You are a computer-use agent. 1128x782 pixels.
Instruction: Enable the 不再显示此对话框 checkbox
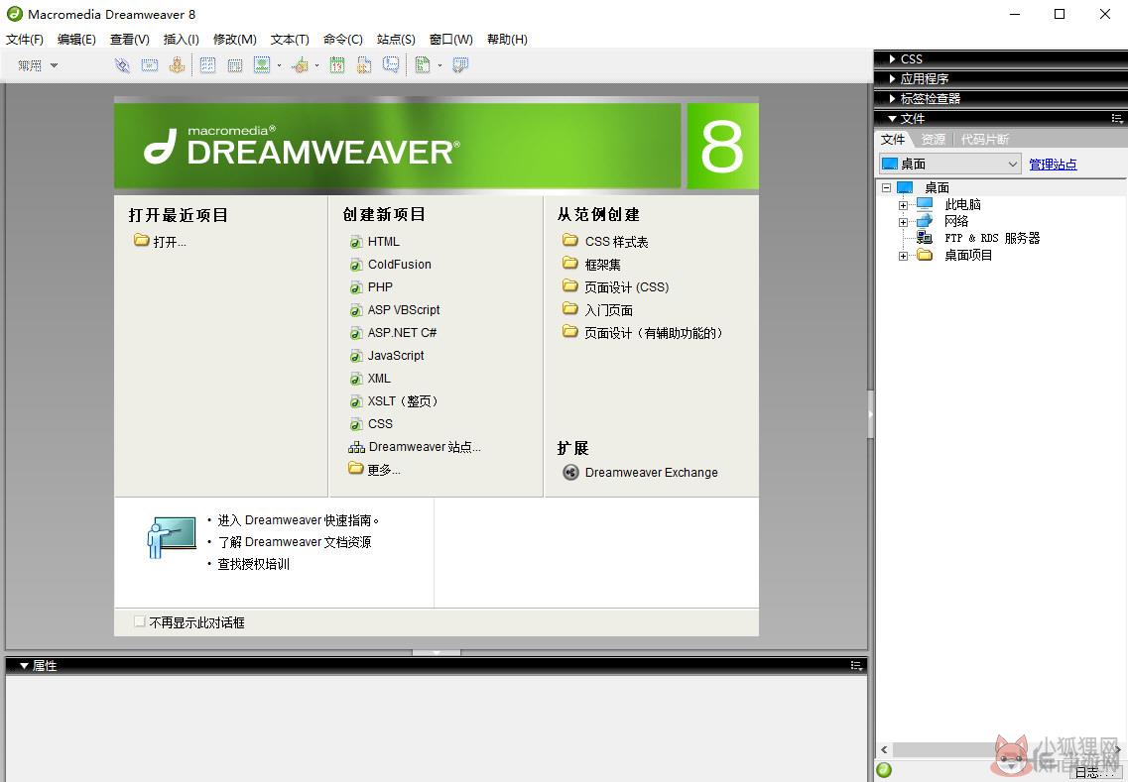(140, 621)
